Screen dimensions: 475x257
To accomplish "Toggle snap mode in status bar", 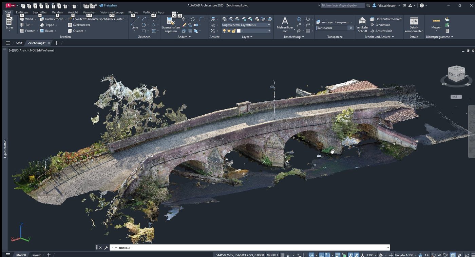I will click(x=289, y=255).
